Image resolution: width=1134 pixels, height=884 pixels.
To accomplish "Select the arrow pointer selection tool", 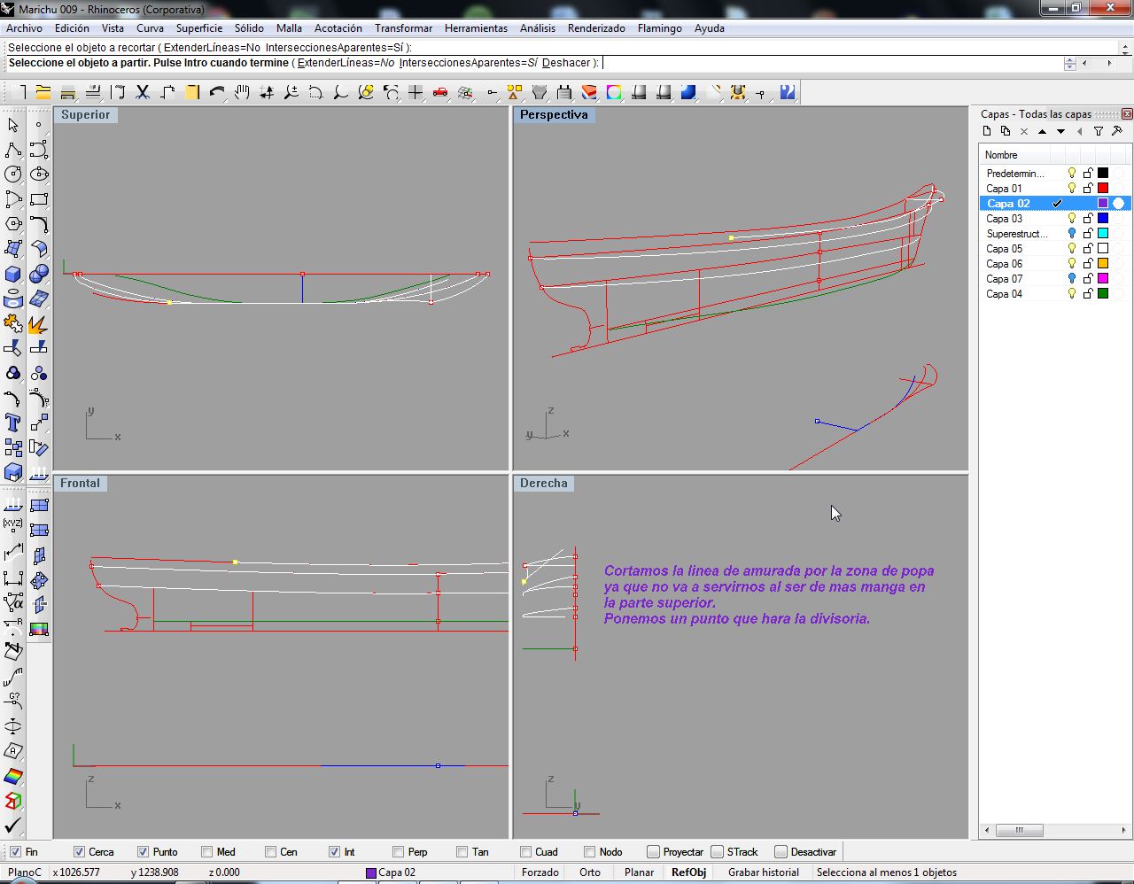I will pos(13,125).
